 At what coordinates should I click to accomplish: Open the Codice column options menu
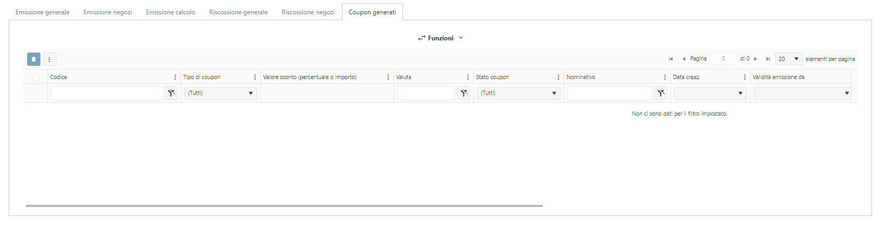coord(175,77)
